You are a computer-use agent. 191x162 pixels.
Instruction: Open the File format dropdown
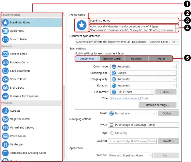pos(132,92)
